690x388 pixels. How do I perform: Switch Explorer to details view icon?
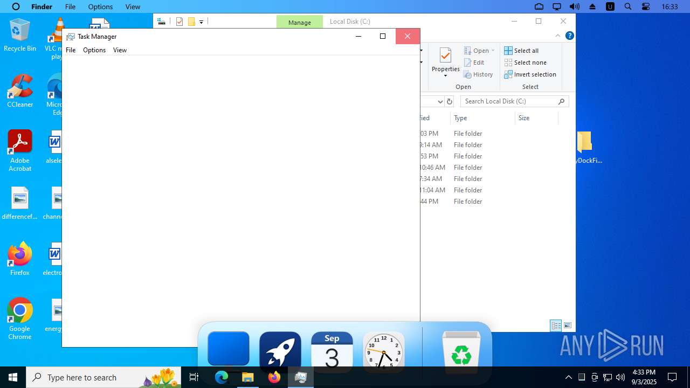(x=556, y=325)
